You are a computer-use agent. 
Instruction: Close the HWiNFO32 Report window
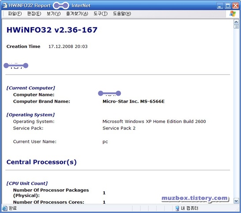[235, 6]
